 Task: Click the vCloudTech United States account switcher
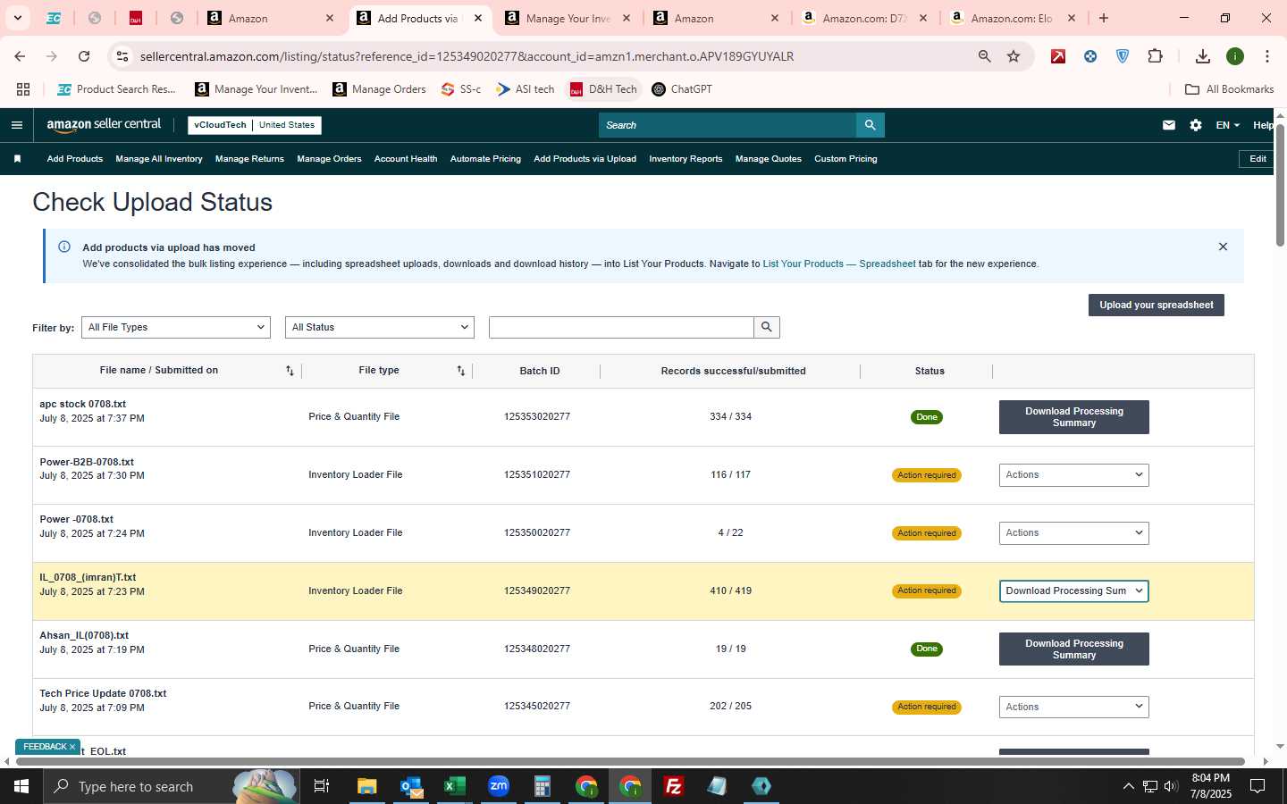(255, 125)
